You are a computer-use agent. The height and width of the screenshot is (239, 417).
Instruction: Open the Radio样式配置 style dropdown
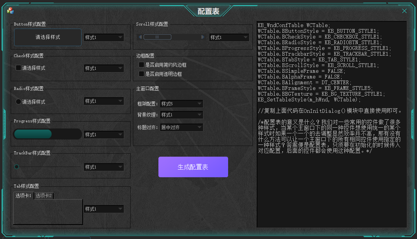pyautogui.click(x=104, y=101)
